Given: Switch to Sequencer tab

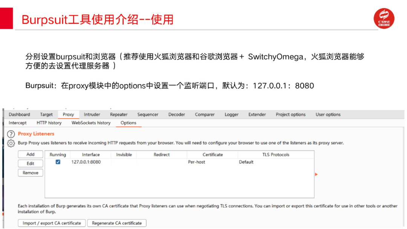Looking at the screenshot, I should click(x=148, y=114).
